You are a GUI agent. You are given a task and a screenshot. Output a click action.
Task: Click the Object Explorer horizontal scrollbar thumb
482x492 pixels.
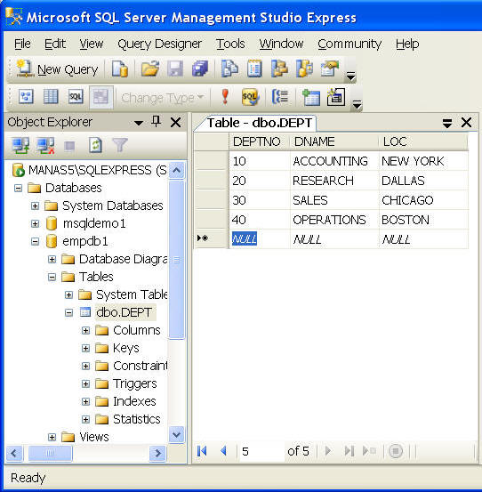[50, 453]
